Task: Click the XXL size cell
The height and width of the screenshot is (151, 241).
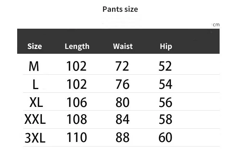Action: (35, 119)
